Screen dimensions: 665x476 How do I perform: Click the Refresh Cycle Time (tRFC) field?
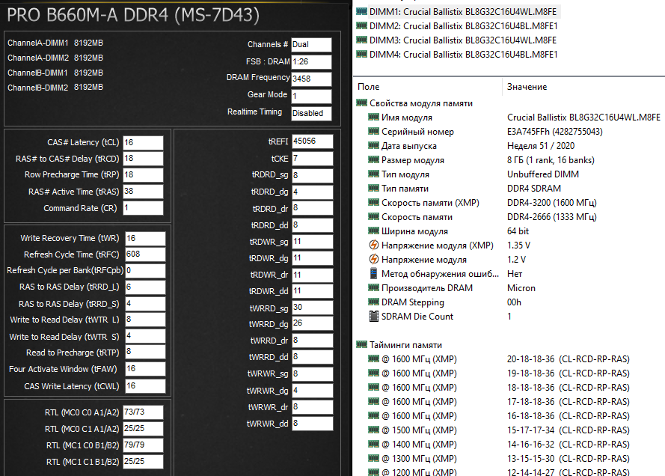[x=145, y=254]
